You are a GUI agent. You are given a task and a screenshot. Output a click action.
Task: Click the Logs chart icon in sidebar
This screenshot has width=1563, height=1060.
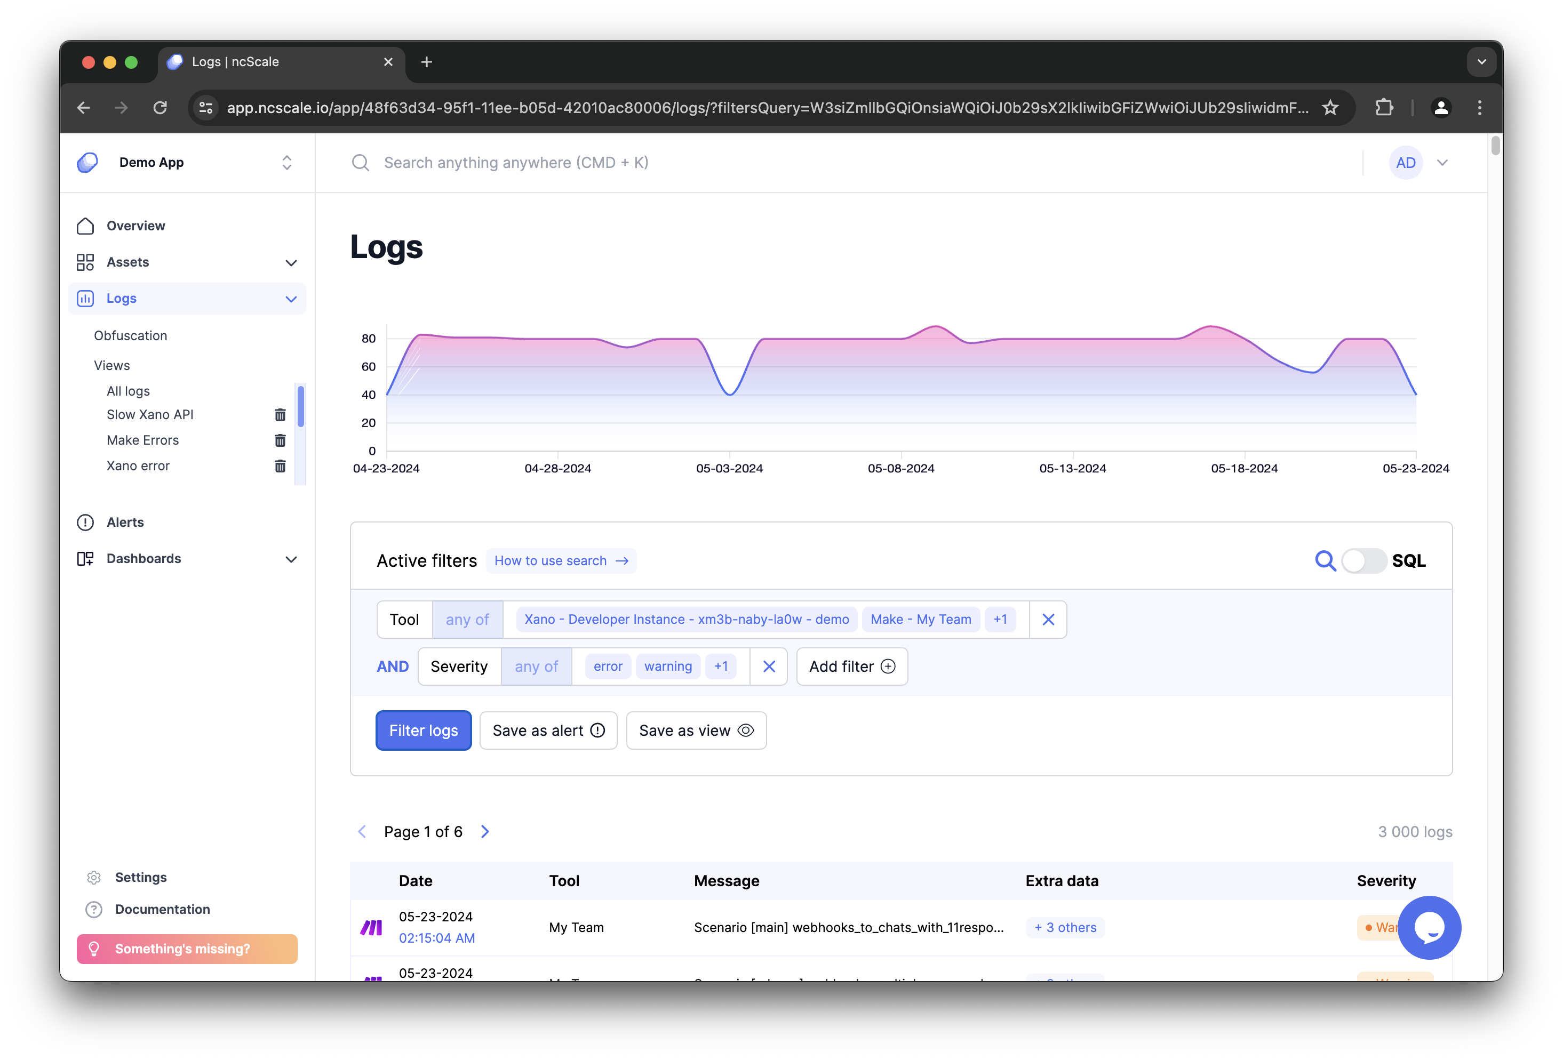tap(85, 299)
